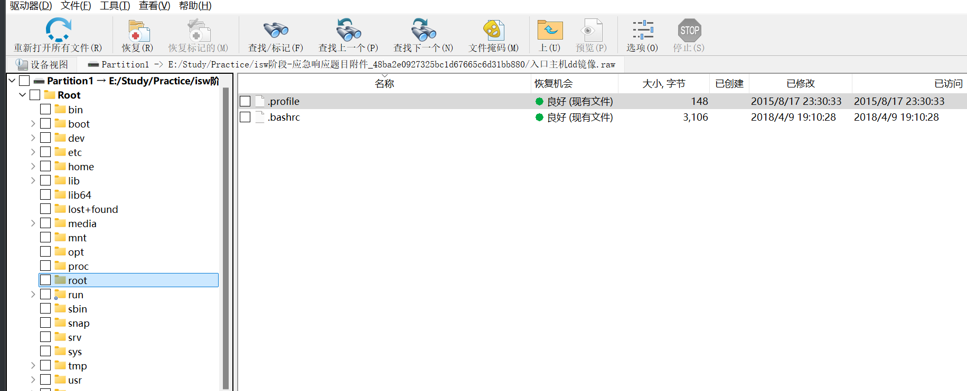Sort by Size (大小, 字节) column
This screenshot has height=391, width=967.
[x=663, y=83]
